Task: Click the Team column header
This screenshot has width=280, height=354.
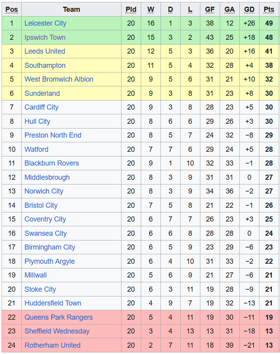Action: pyautogui.click(x=71, y=9)
